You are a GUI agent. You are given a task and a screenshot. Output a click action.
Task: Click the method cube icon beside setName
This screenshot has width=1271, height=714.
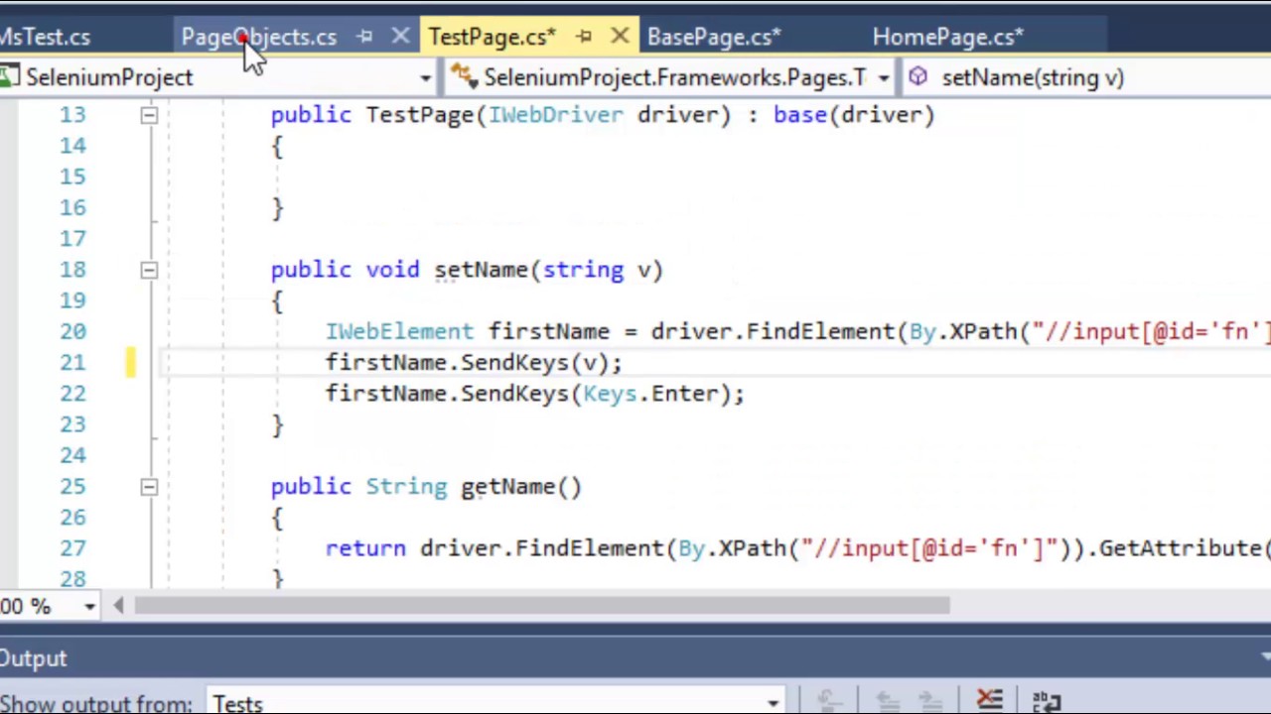coord(918,76)
